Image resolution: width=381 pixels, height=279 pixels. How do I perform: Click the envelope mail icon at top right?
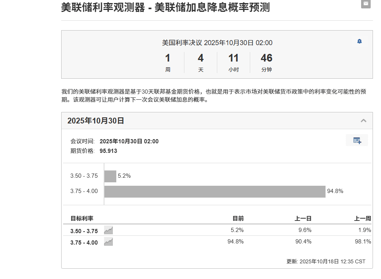pos(366,4)
